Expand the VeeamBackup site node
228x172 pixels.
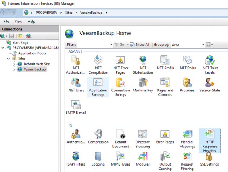[14, 69]
